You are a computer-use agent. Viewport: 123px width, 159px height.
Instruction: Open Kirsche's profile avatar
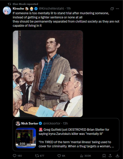point(7,11)
